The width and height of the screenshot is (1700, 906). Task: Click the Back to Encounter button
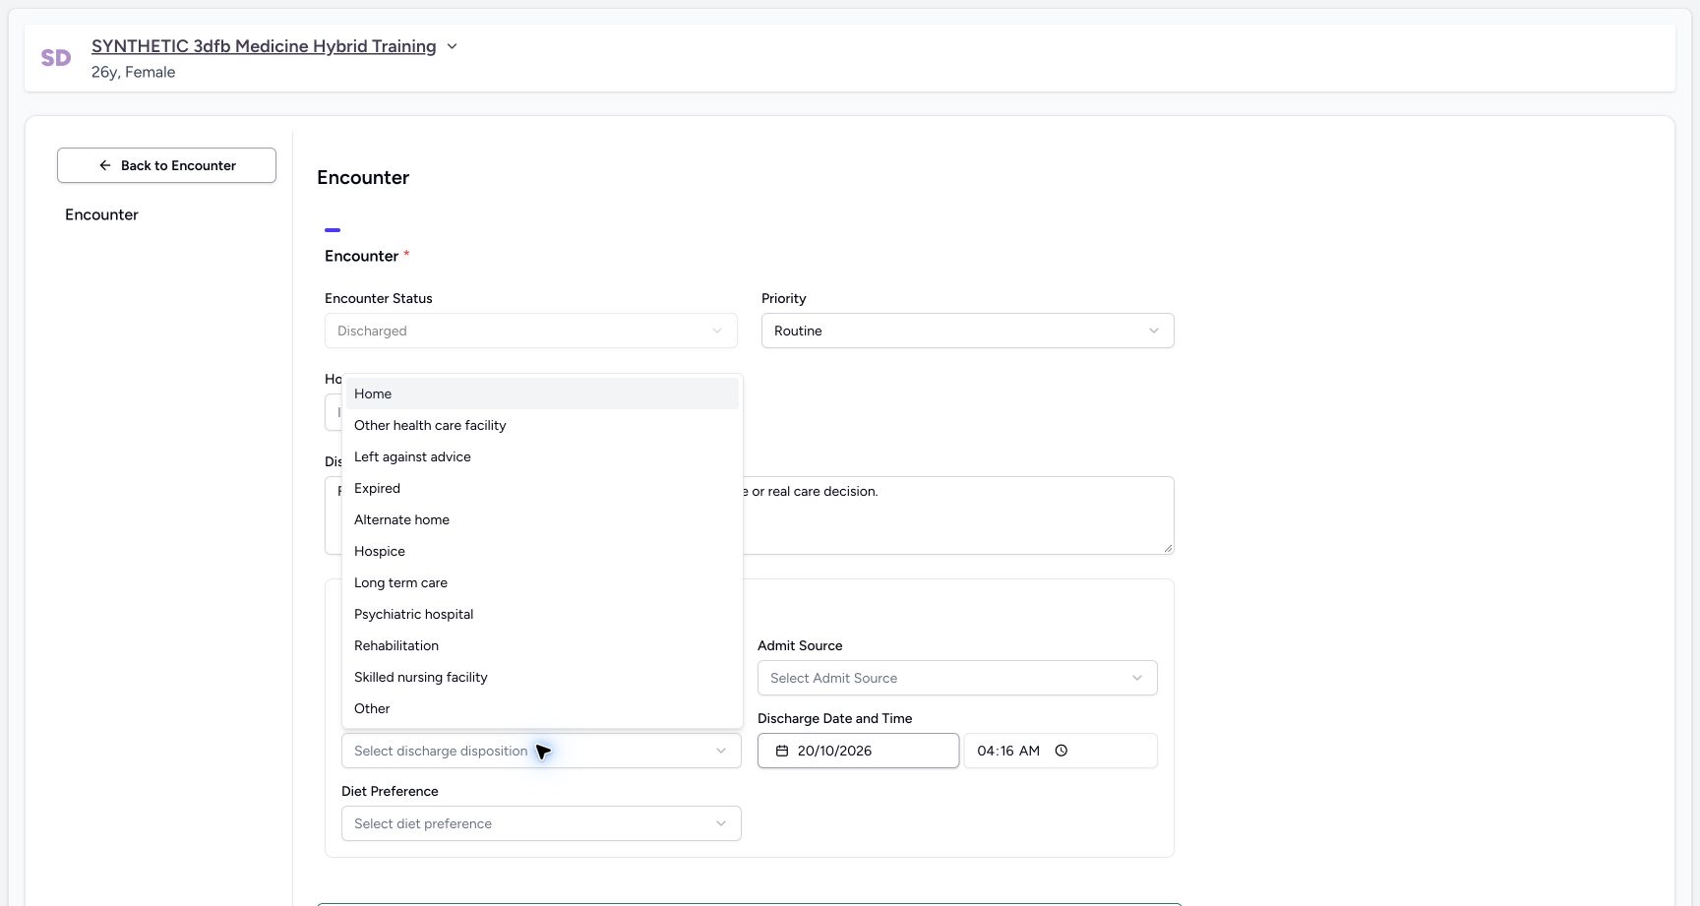[166, 165]
